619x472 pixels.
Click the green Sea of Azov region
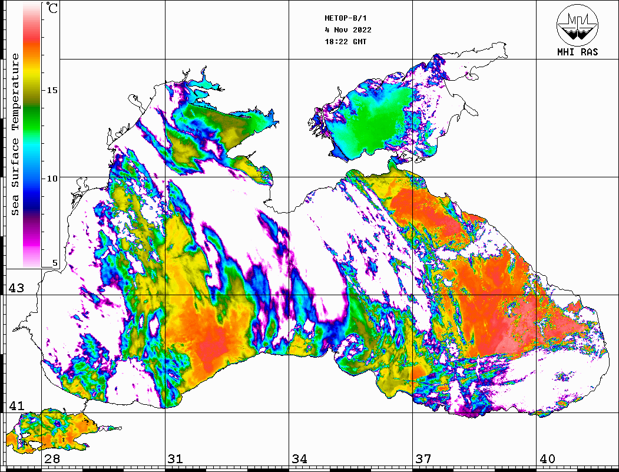tap(373, 123)
